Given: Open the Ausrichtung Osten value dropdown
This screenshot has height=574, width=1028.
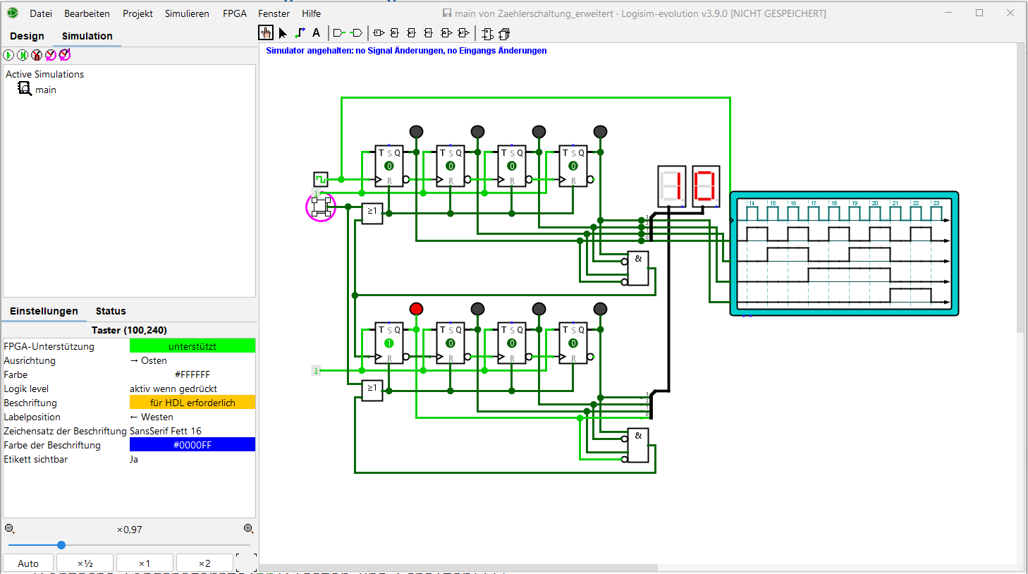Looking at the screenshot, I should [192, 360].
